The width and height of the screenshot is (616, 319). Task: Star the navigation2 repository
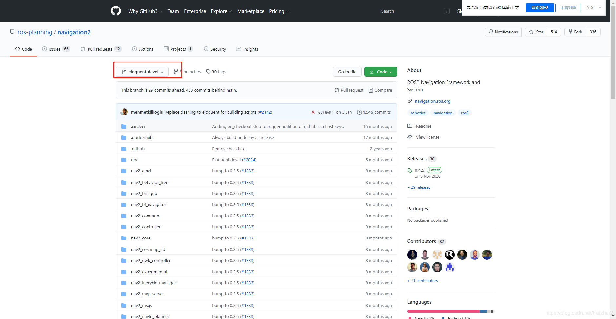(x=536, y=32)
